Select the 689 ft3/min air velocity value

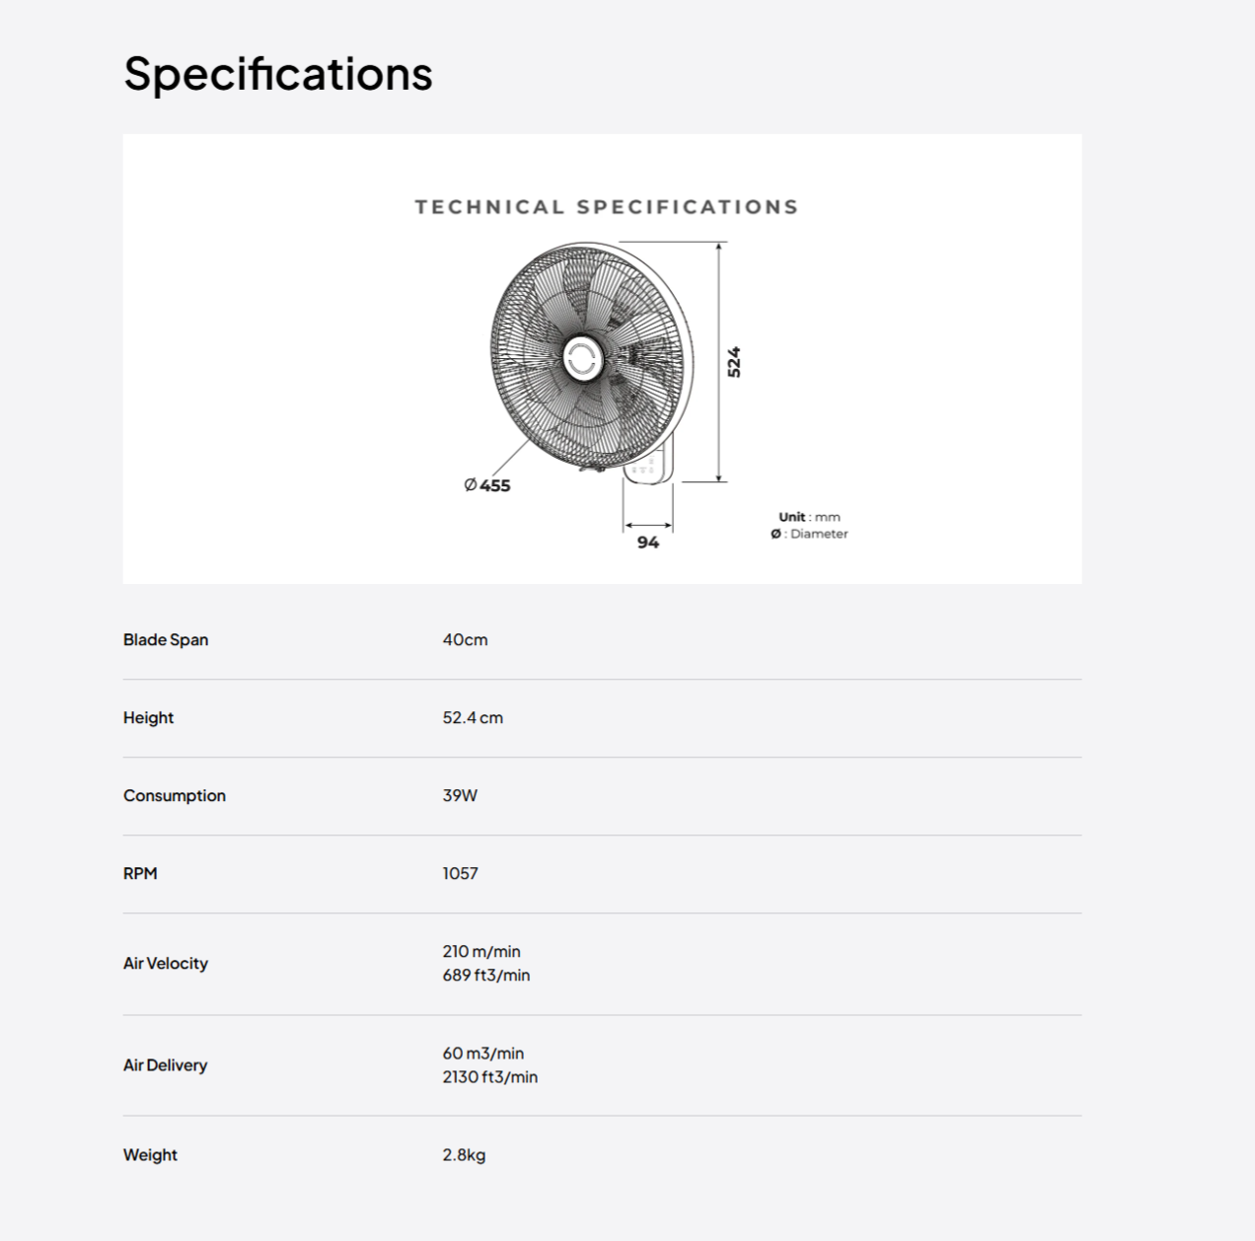click(x=486, y=975)
